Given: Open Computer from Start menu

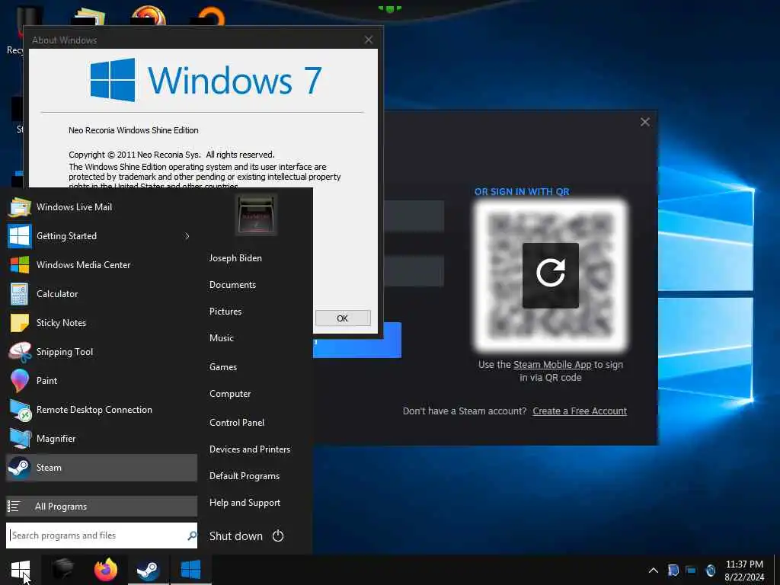Looking at the screenshot, I should click(230, 394).
